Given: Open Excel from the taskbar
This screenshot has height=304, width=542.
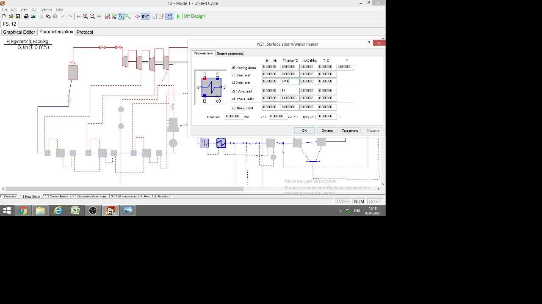Looking at the screenshot, I should coord(75,210).
